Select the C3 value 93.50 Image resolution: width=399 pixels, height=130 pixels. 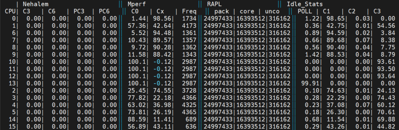pos(386,69)
